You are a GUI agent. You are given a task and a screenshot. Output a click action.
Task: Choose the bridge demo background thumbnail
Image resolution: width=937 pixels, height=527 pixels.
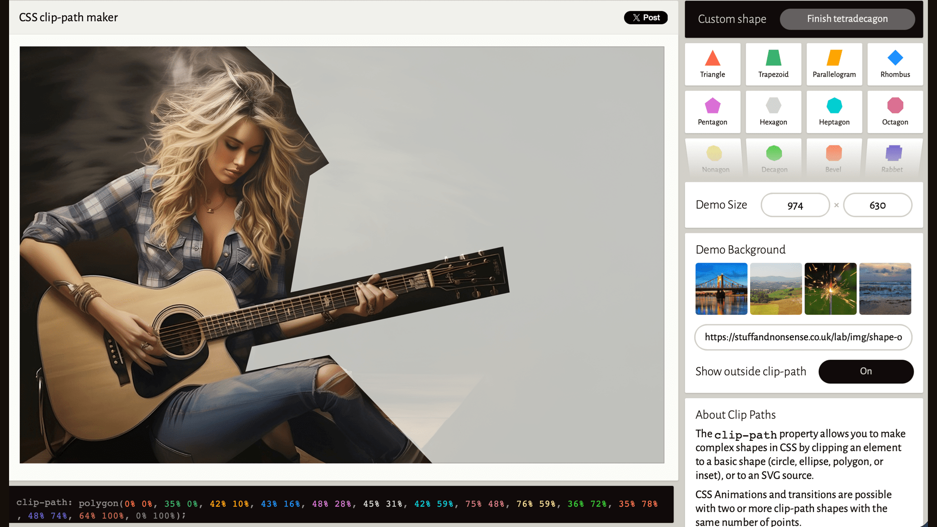721,289
